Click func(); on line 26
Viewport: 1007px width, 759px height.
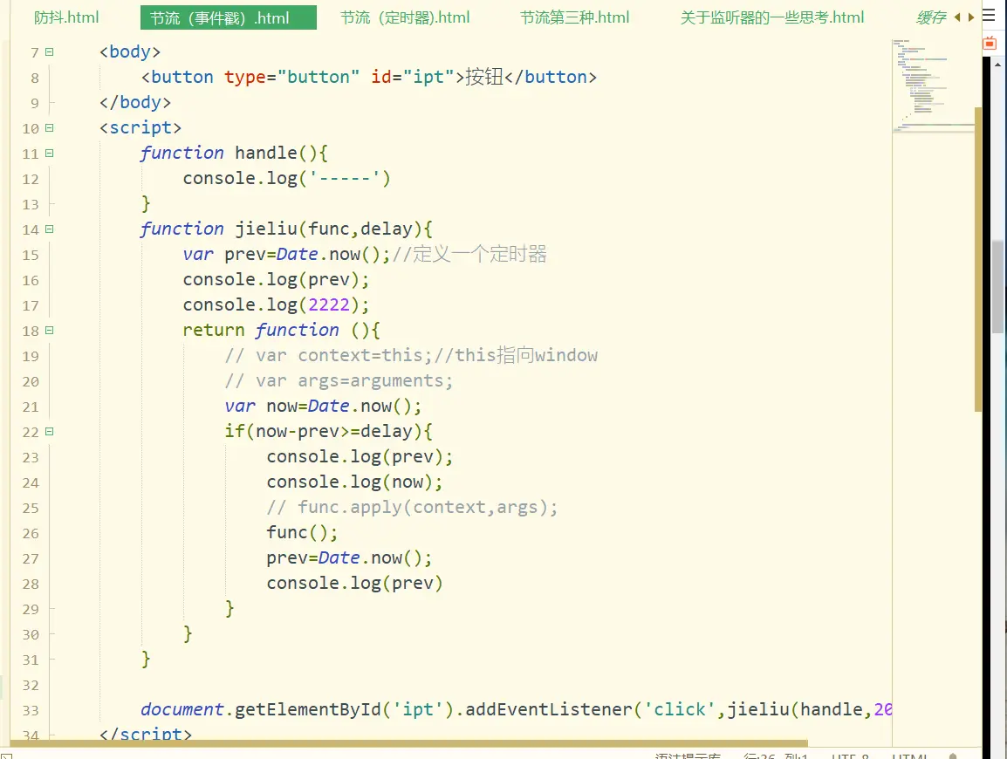tap(302, 533)
